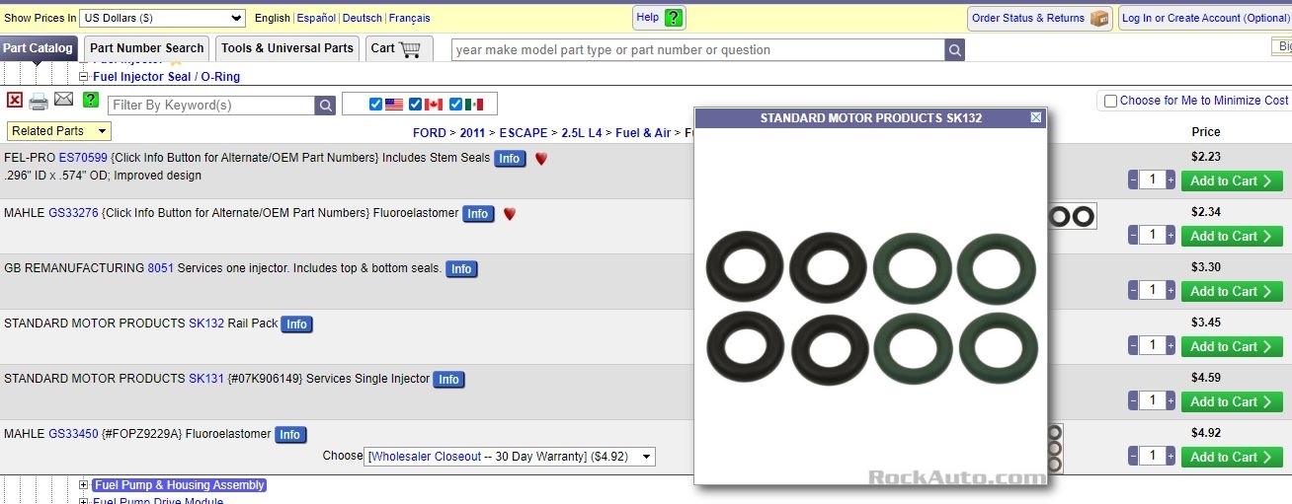Increase quantity for the $3.30 item
Viewport: 1292px width, 504px height.
coord(1171,291)
